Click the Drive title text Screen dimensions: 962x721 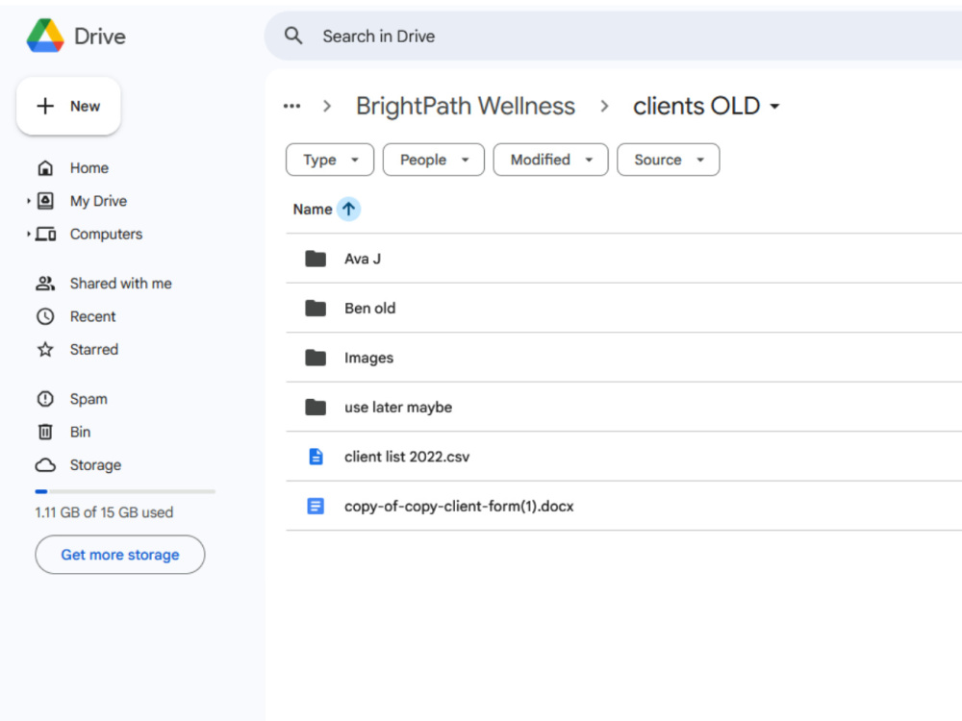pyautogui.click(x=99, y=37)
